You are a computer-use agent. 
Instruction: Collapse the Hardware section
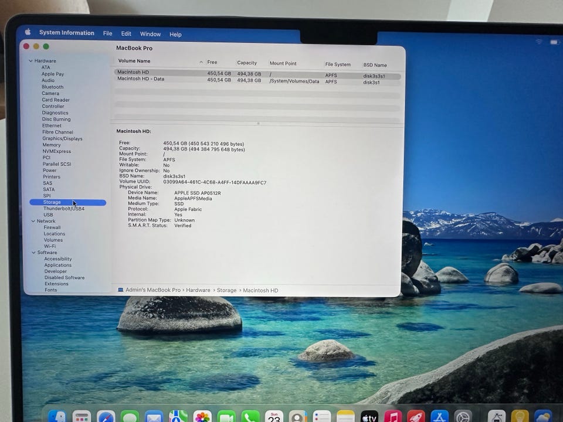(x=30, y=60)
